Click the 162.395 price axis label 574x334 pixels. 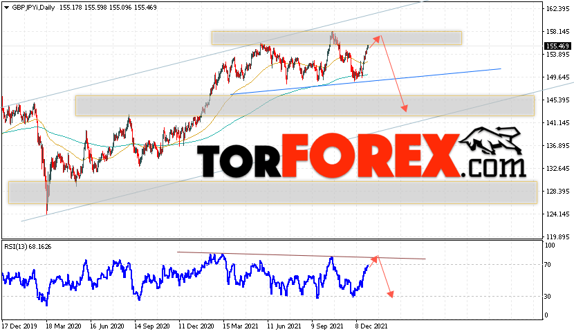[557, 9]
